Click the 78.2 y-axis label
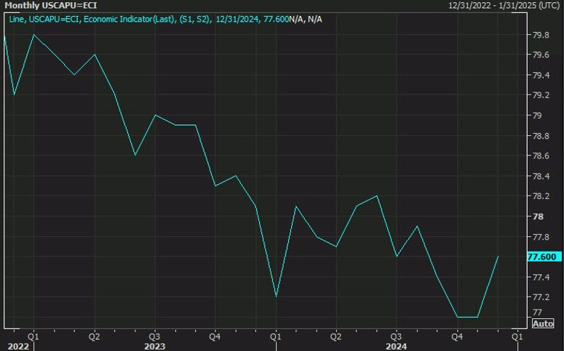Image resolution: width=564 pixels, height=351 pixels. coord(540,195)
